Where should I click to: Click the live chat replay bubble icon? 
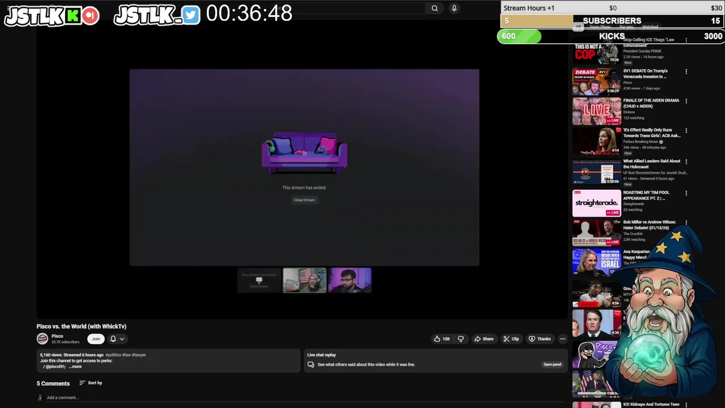click(311, 364)
